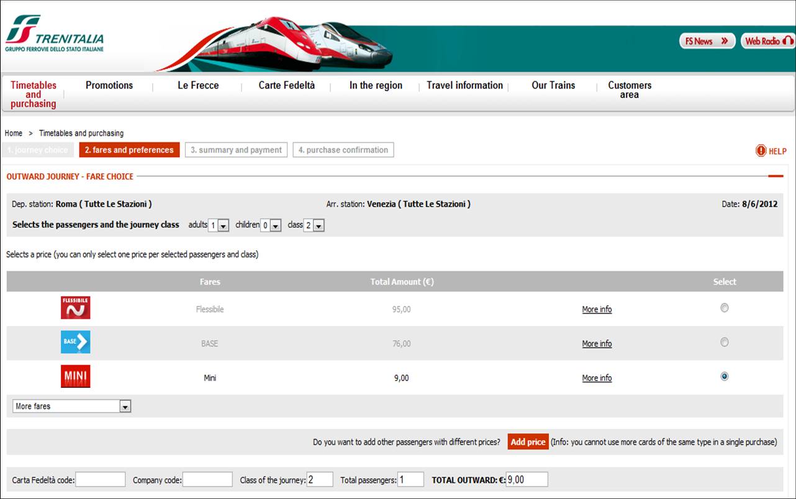Select step 3 summary and payment
The height and width of the screenshot is (499, 796).
point(236,150)
